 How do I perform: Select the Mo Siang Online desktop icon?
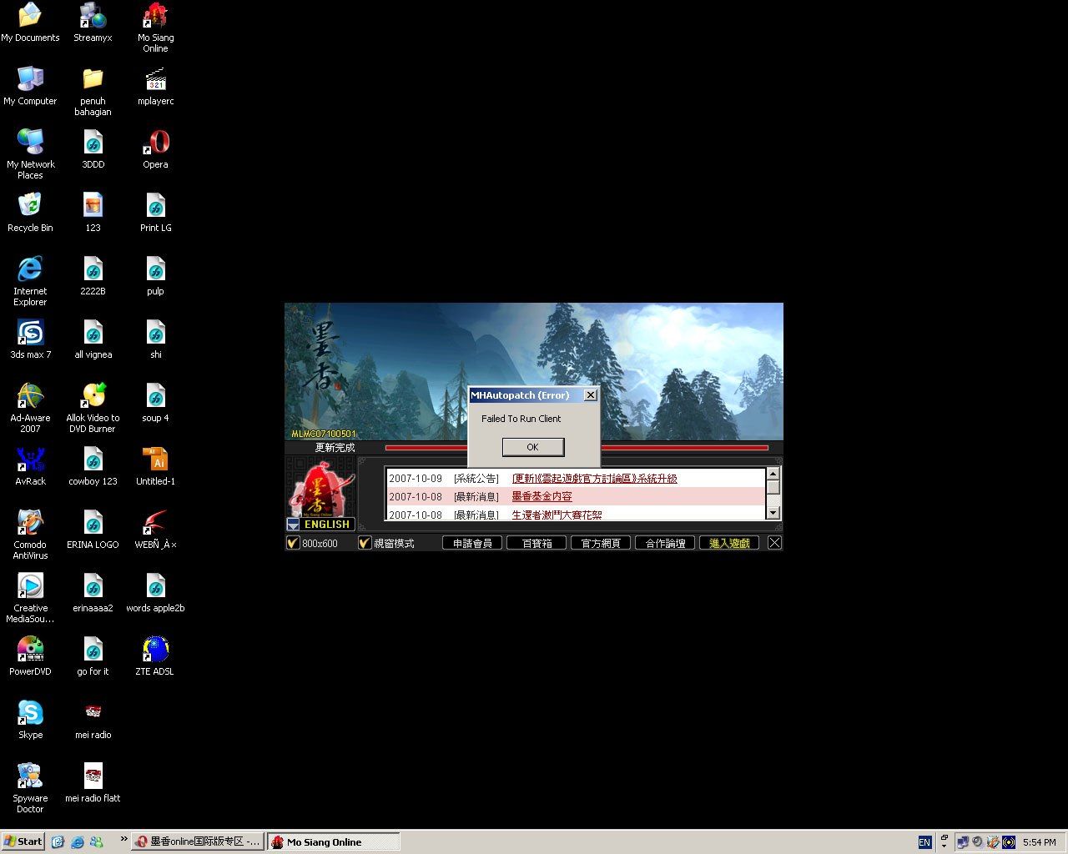click(x=155, y=28)
